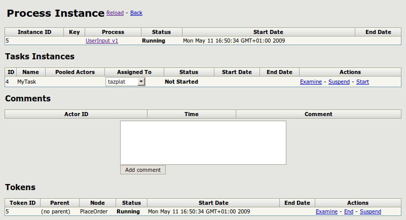Start the MyTask task instance

coord(362,82)
